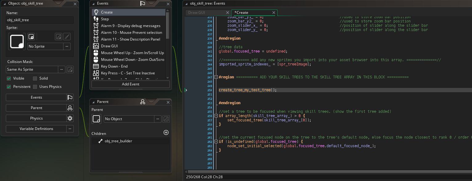Open Alarm 9 - Display debug messages event
This screenshot has width=472, height=181.
[x=128, y=26]
